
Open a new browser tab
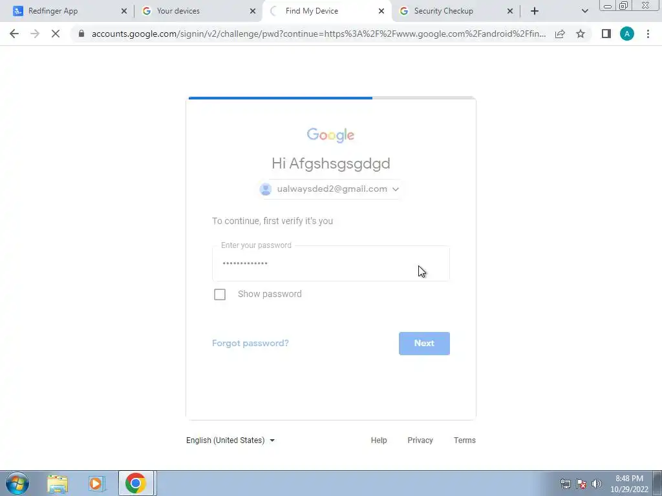[535, 11]
